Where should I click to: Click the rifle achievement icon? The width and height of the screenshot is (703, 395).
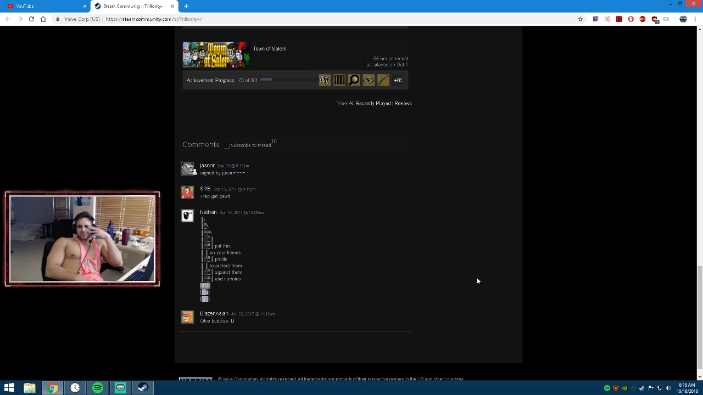(x=383, y=80)
